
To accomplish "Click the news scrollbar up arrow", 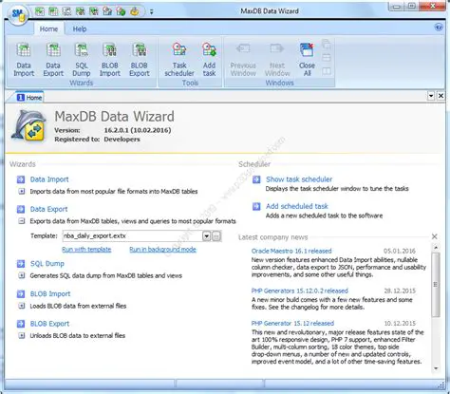I will (436, 248).
